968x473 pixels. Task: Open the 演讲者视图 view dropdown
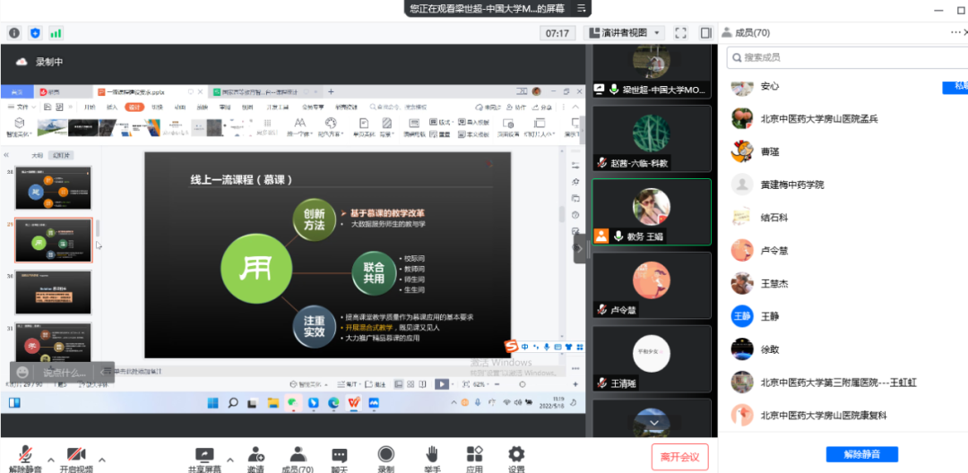point(626,33)
